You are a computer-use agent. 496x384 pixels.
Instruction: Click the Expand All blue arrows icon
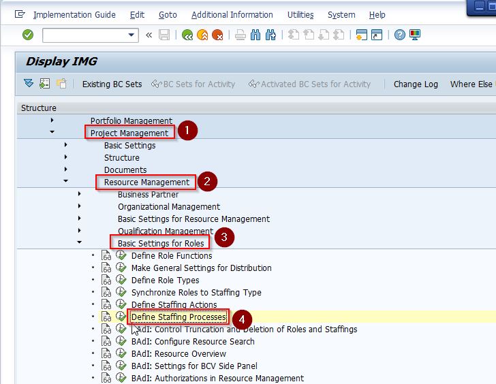(x=29, y=84)
